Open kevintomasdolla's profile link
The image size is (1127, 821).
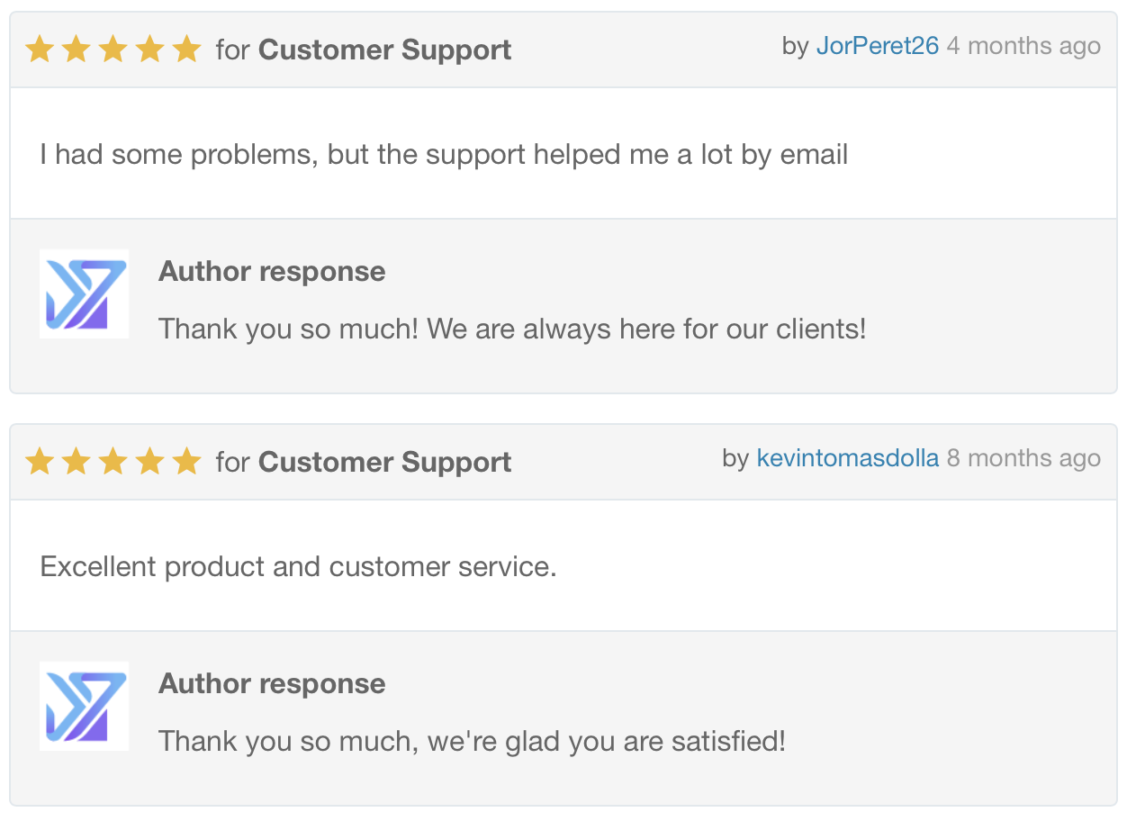pos(847,458)
